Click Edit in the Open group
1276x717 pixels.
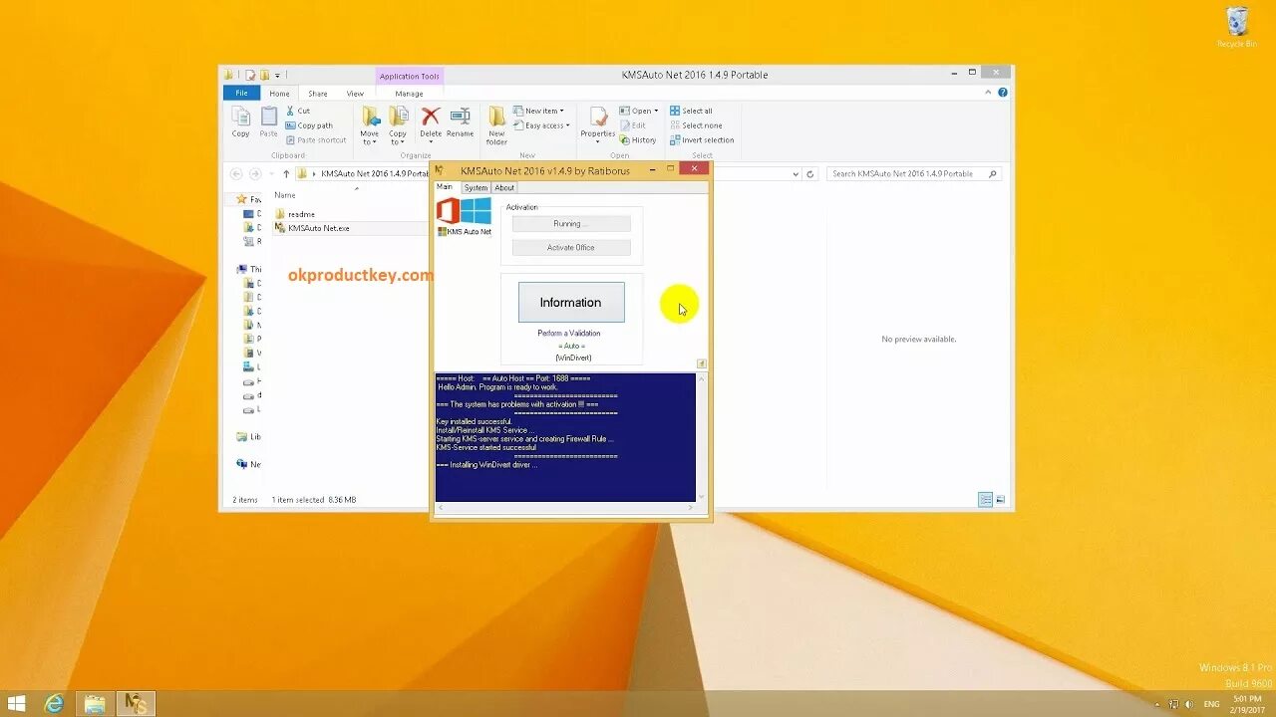(633, 125)
